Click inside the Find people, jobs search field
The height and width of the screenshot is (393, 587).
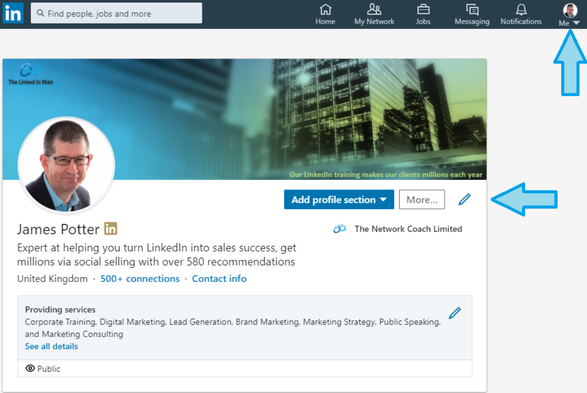pyautogui.click(x=116, y=13)
